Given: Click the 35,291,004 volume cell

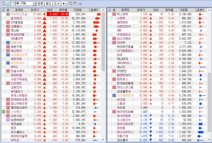Looking at the screenshot, I should coord(79,18).
